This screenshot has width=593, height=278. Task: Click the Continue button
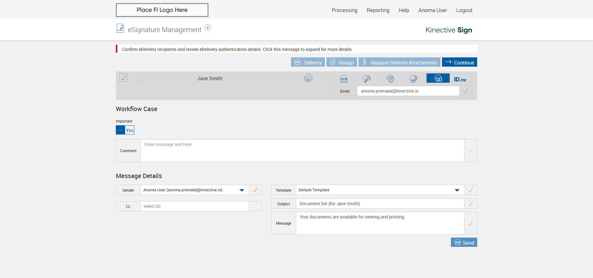pyautogui.click(x=459, y=62)
